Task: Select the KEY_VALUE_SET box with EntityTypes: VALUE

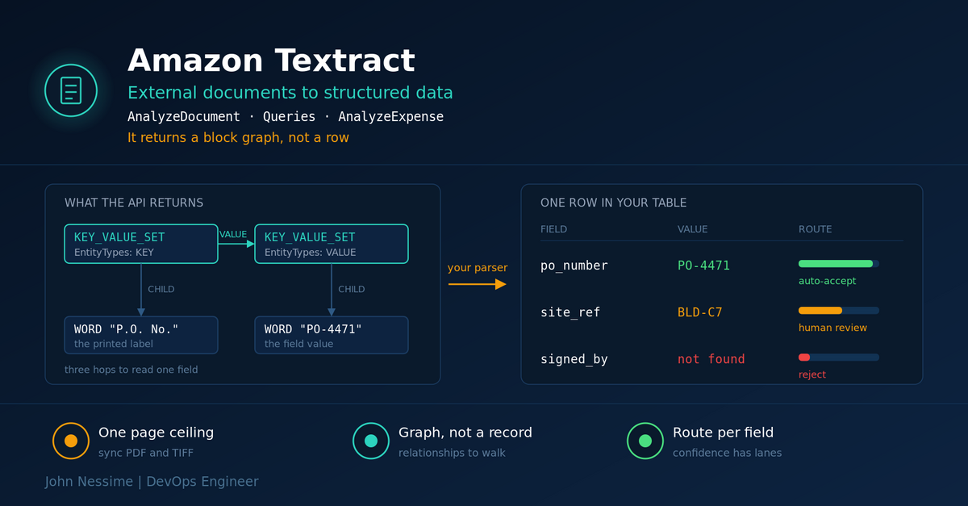Action: pyautogui.click(x=332, y=244)
